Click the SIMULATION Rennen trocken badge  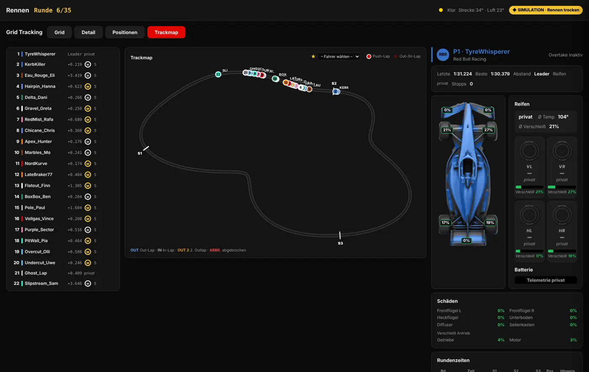tap(546, 10)
